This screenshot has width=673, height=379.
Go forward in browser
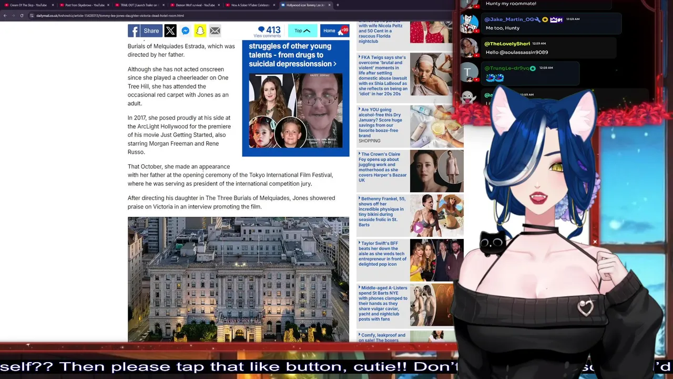pyautogui.click(x=13, y=15)
